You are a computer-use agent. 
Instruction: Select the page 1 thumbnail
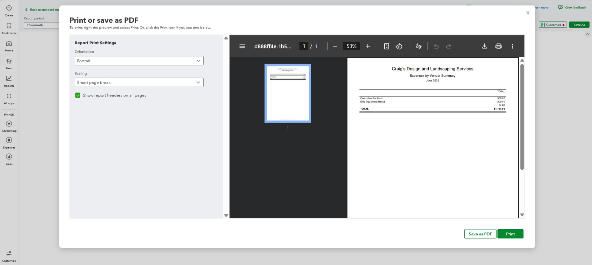click(288, 93)
